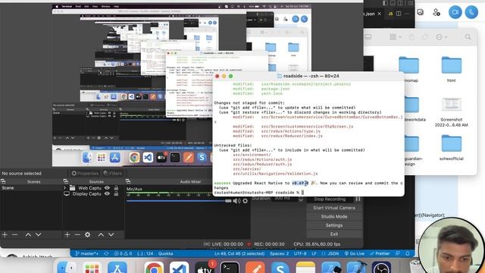Close the .json editor tab in VS Code
The width and height of the screenshot is (485, 273).
[x=379, y=14]
